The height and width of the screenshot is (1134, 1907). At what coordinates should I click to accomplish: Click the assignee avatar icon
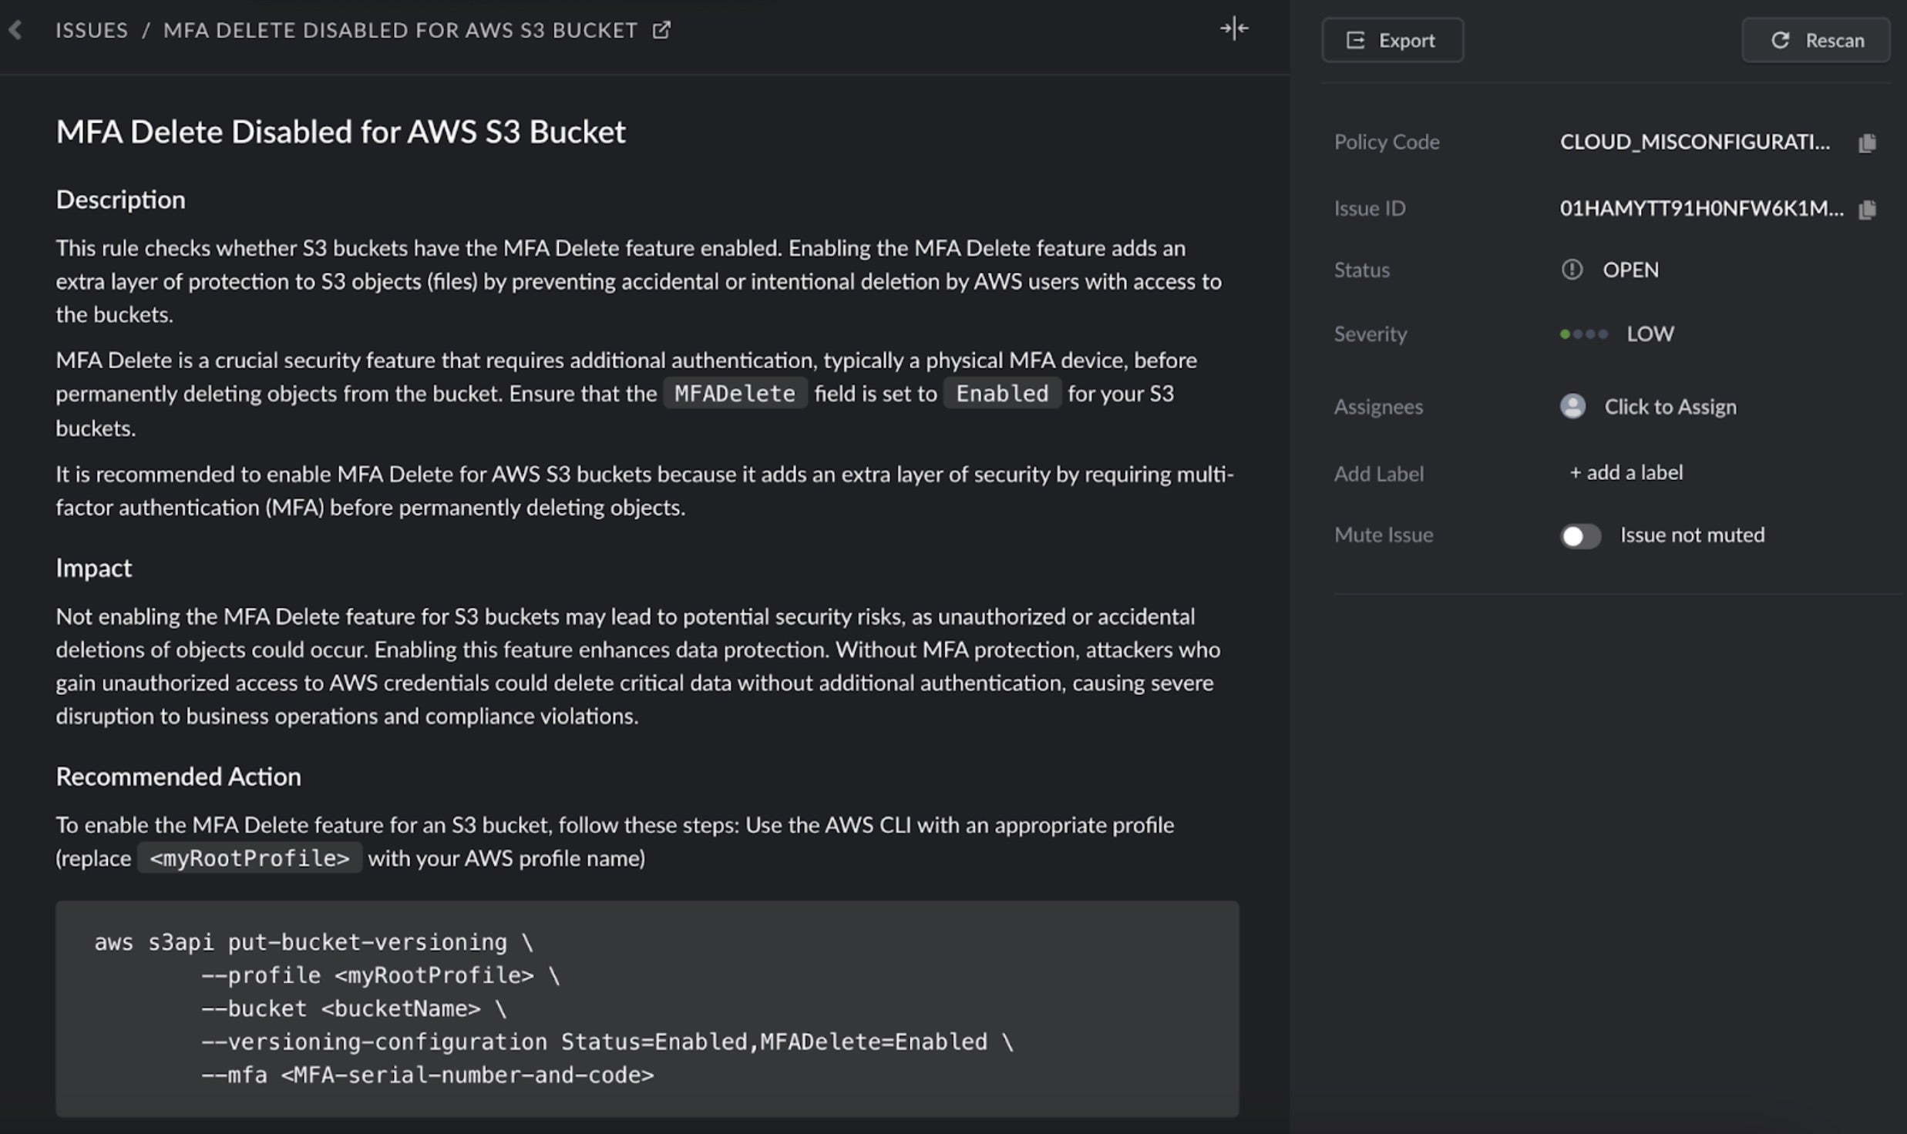coord(1572,406)
